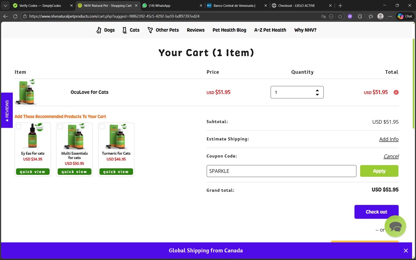The image size is (416, 260).
Task: Click the Other Pets animal icon
Action: coord(150,30)
